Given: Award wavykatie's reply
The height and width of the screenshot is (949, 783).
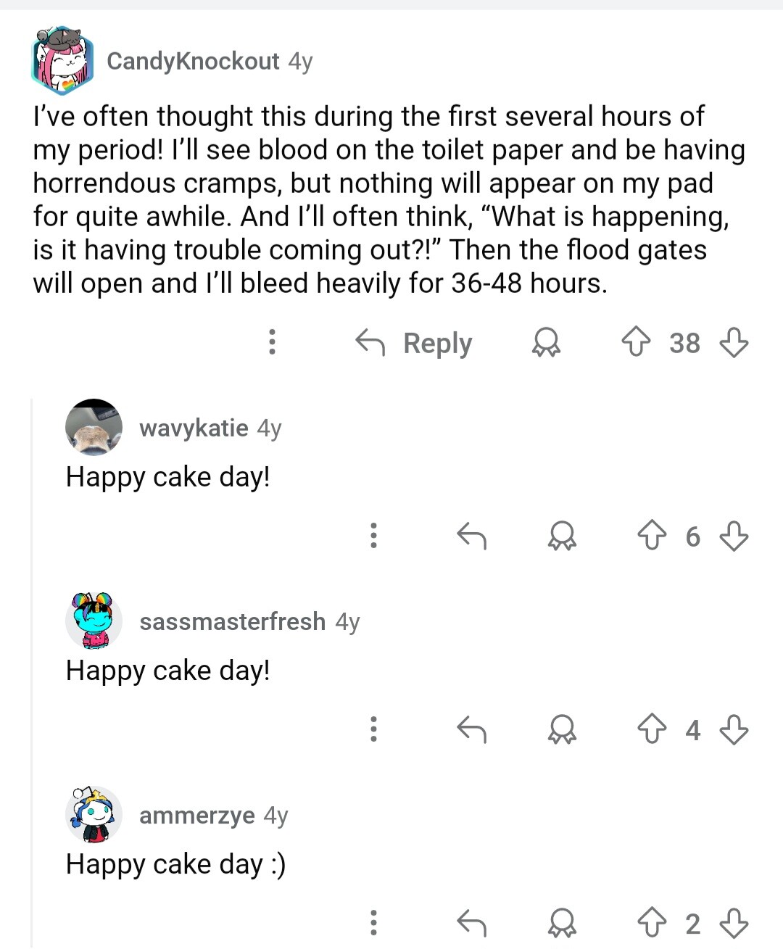Looking at the screenshot, I should pos(562,536).
